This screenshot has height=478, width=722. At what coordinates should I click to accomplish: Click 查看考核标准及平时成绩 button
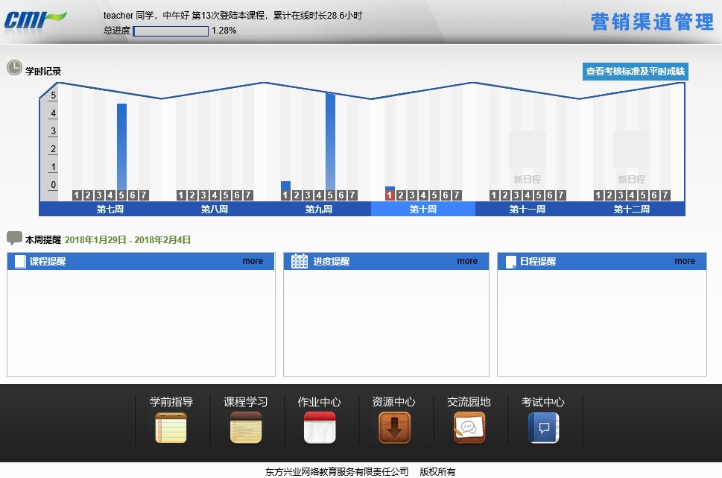[x=635, y=72]
